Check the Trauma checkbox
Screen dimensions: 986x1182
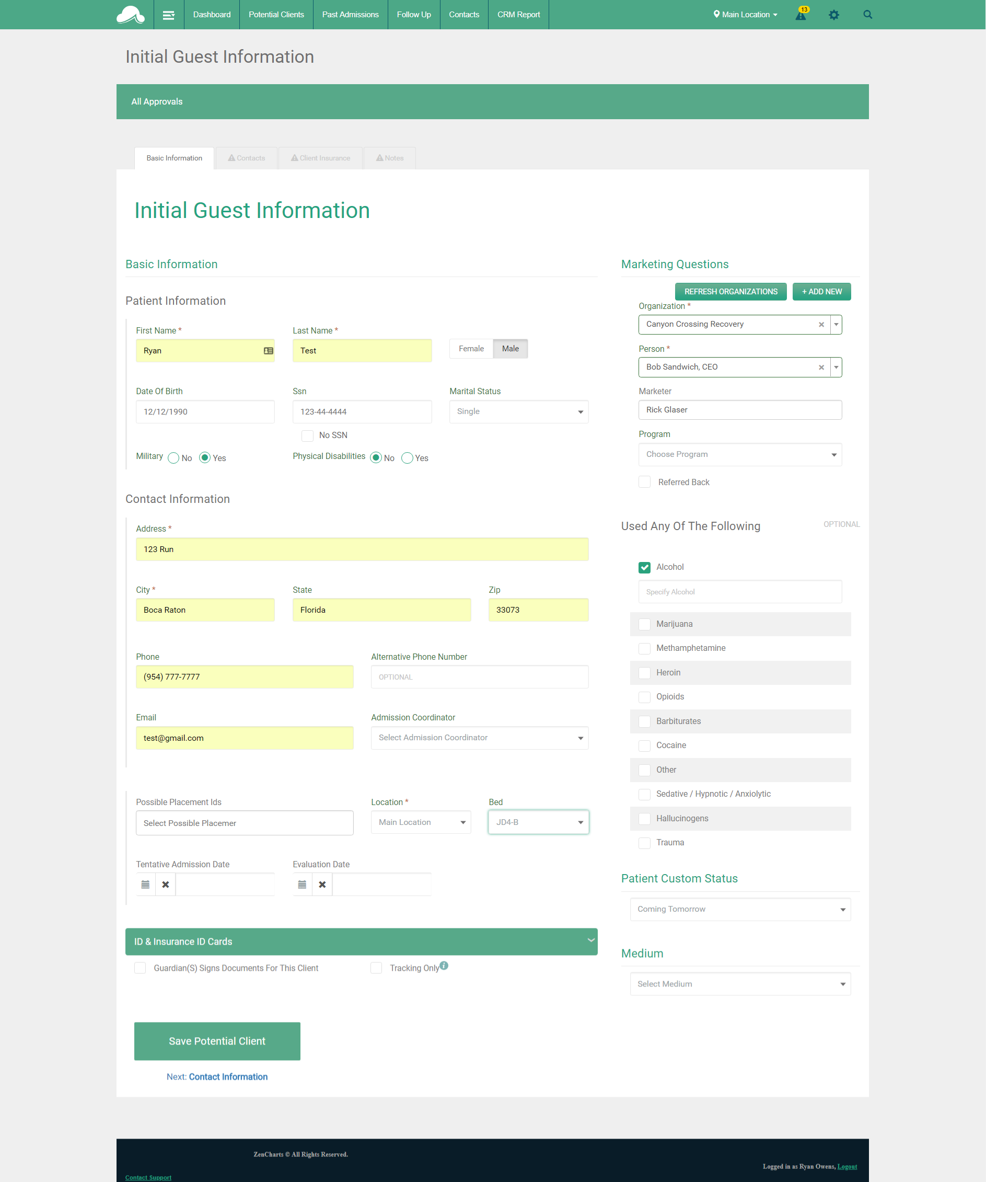click(645, 843)
